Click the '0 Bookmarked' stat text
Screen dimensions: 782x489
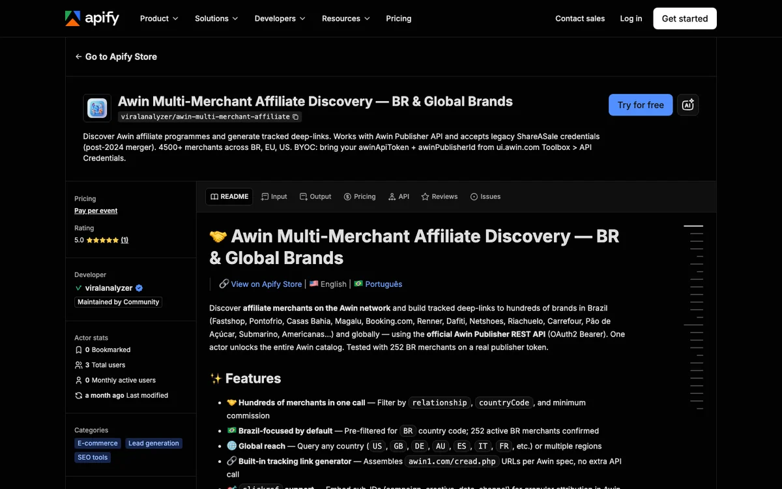(108, 350)
